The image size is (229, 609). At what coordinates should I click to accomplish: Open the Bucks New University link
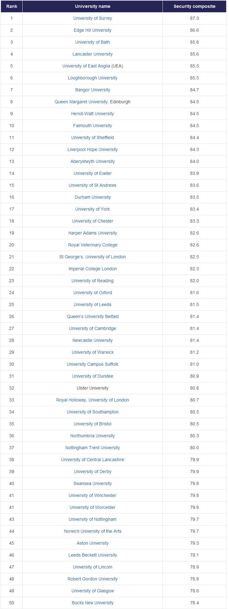point(93,603)
